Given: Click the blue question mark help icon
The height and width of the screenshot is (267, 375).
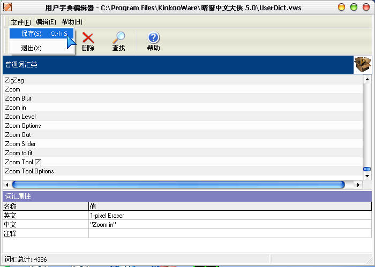Looking at the screenshot, I should pos(153,38).
